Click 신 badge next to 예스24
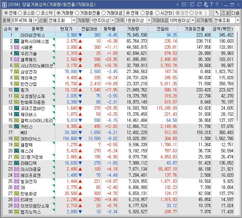This screenshot has height=218, width=242. click(17, 151)
